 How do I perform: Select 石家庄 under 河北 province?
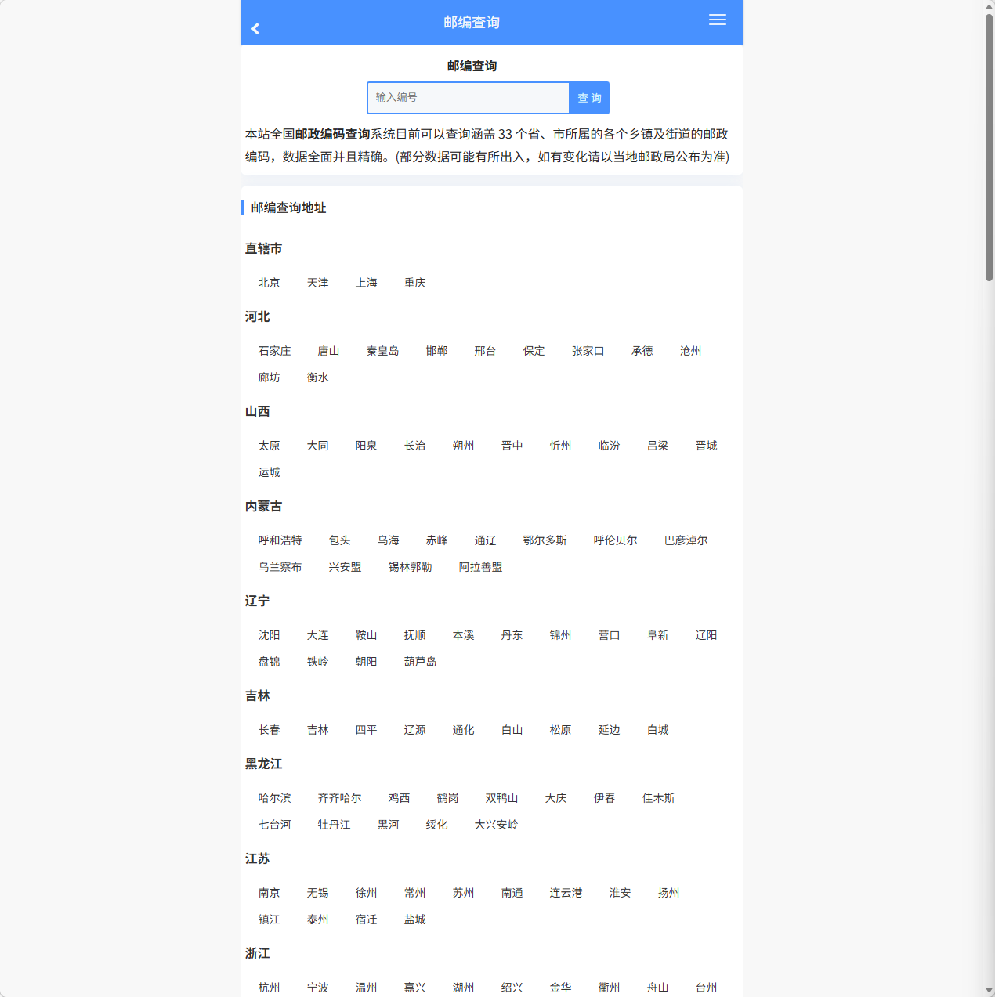pyautogui.click(x=275, y=351)
